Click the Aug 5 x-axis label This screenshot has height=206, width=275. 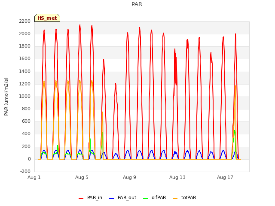pos(82,177)
